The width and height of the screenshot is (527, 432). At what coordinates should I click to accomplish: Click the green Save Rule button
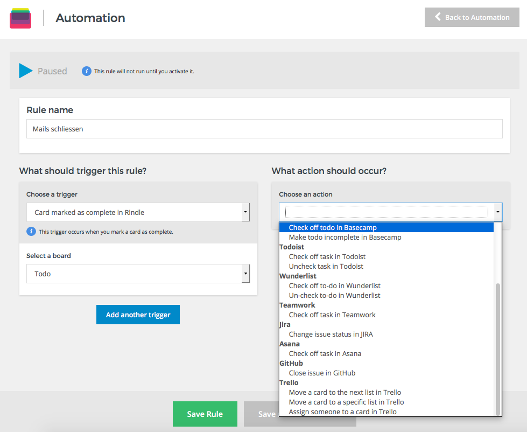pyautogui.click(x=205, y=414)
